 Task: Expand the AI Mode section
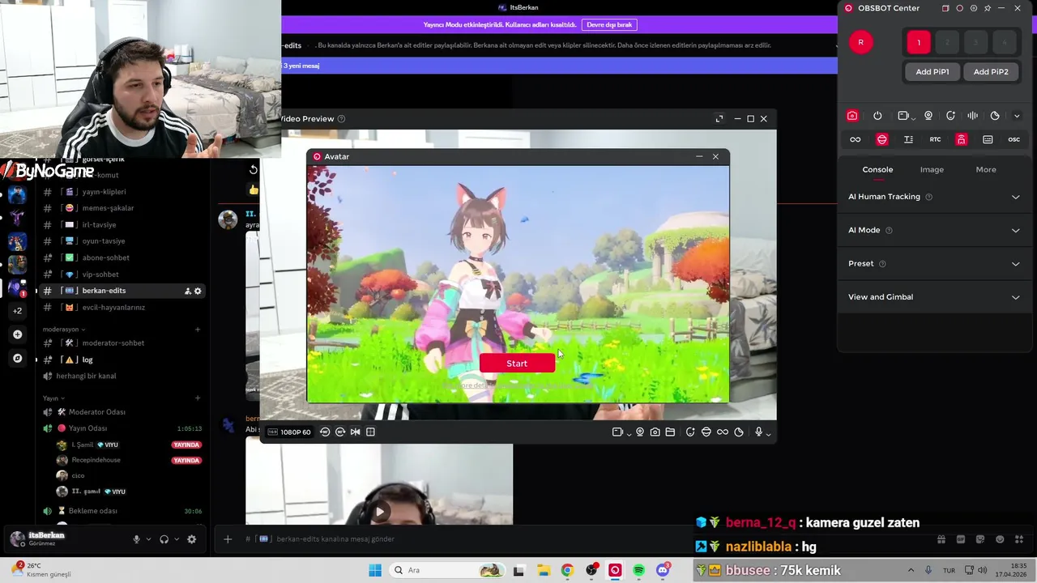tap(933, 230)
